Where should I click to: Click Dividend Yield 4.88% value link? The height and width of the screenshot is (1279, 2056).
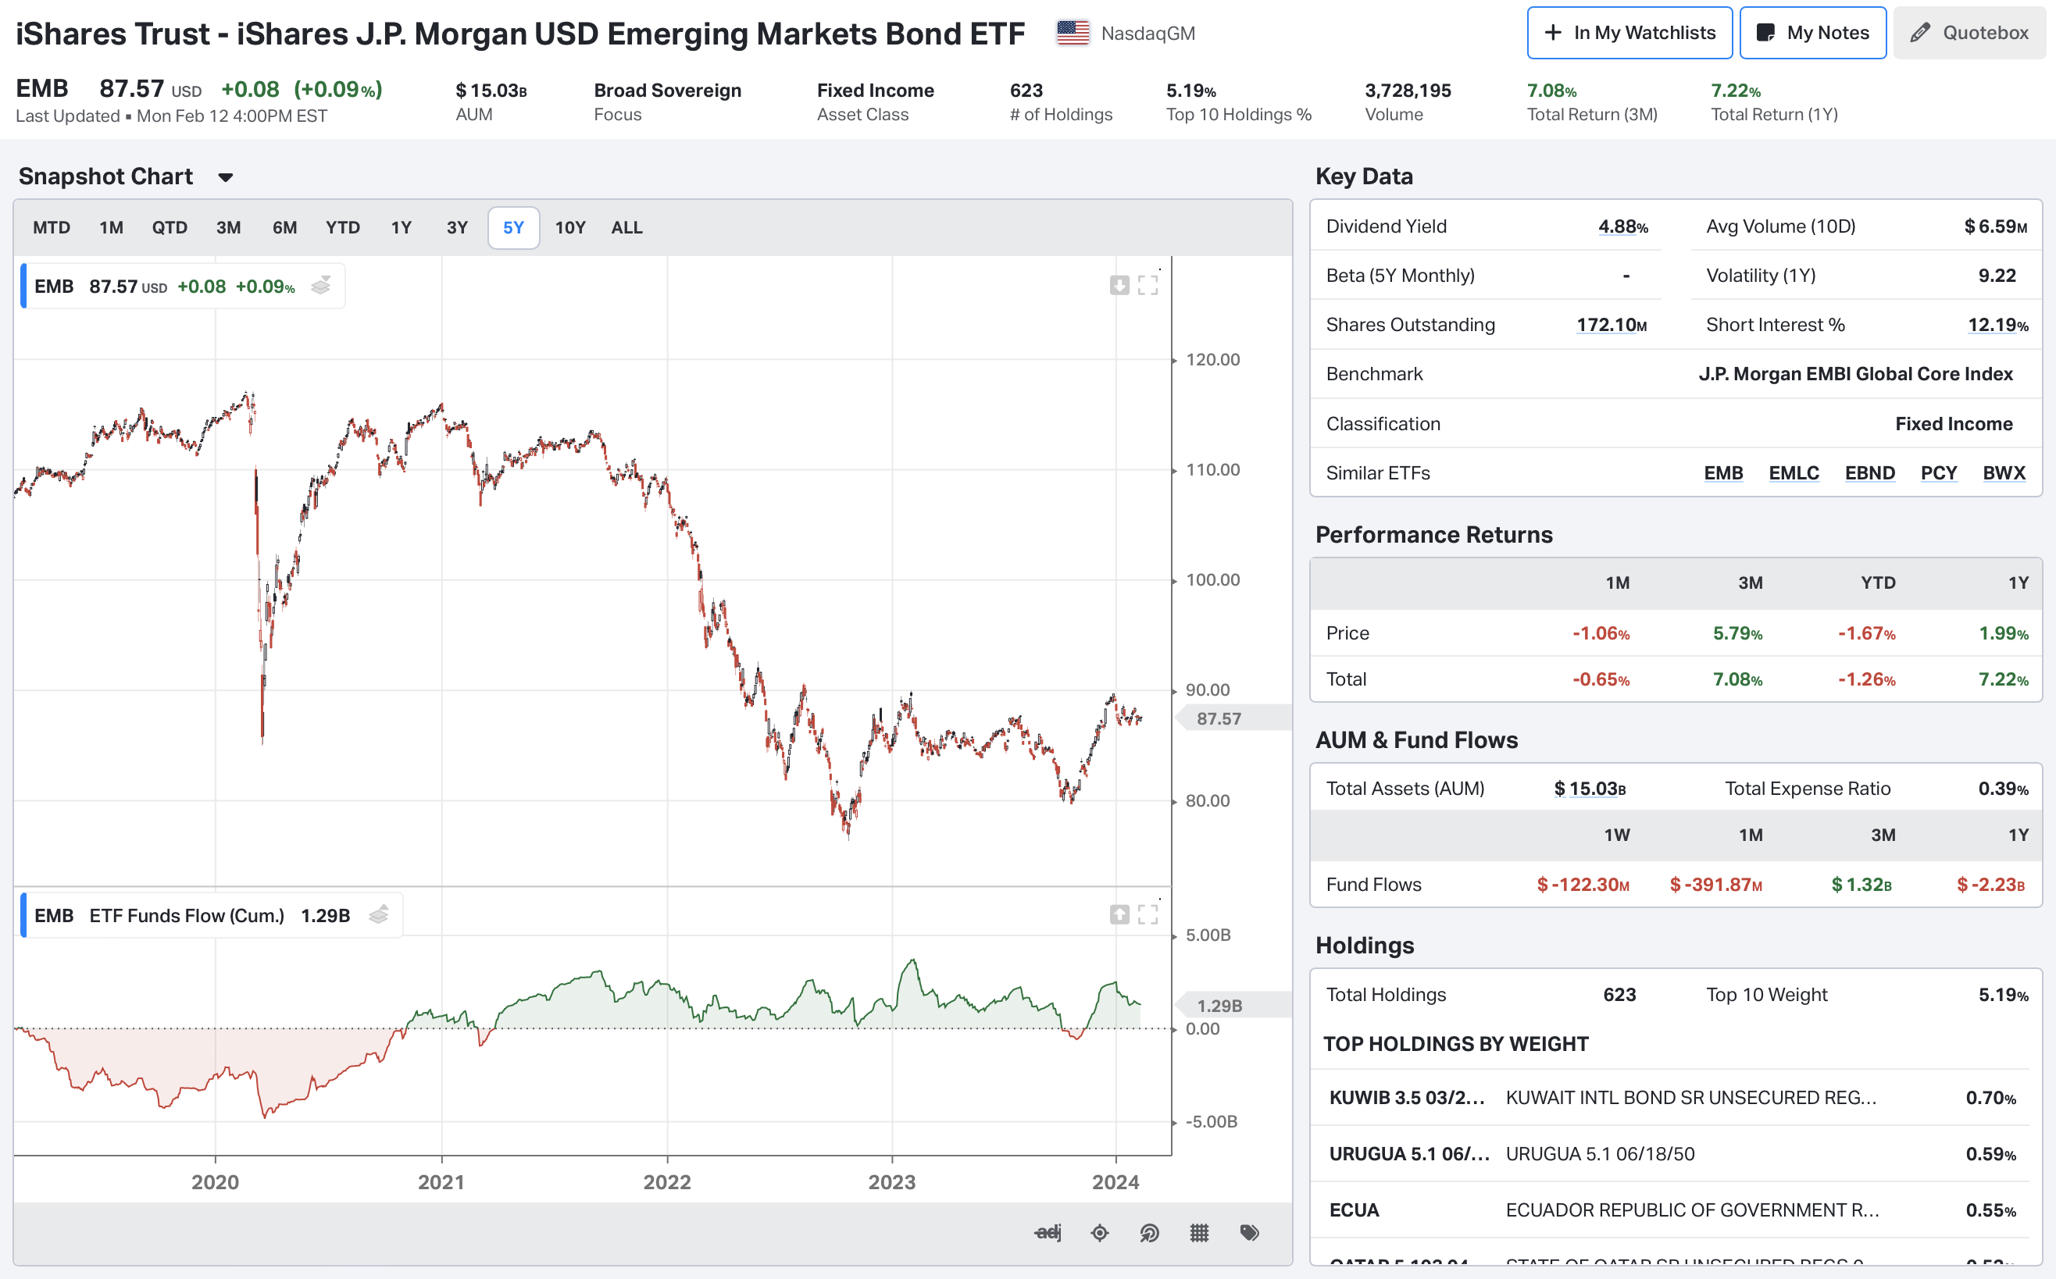(1622, 226)
